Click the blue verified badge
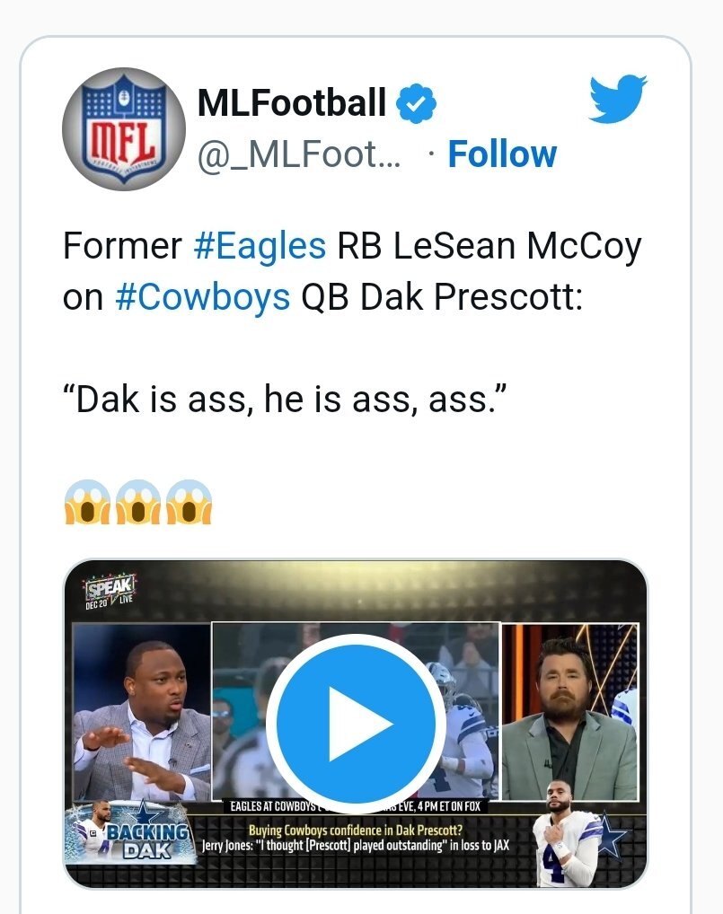This screenshot has height=914, width=723. click(415, 105)
